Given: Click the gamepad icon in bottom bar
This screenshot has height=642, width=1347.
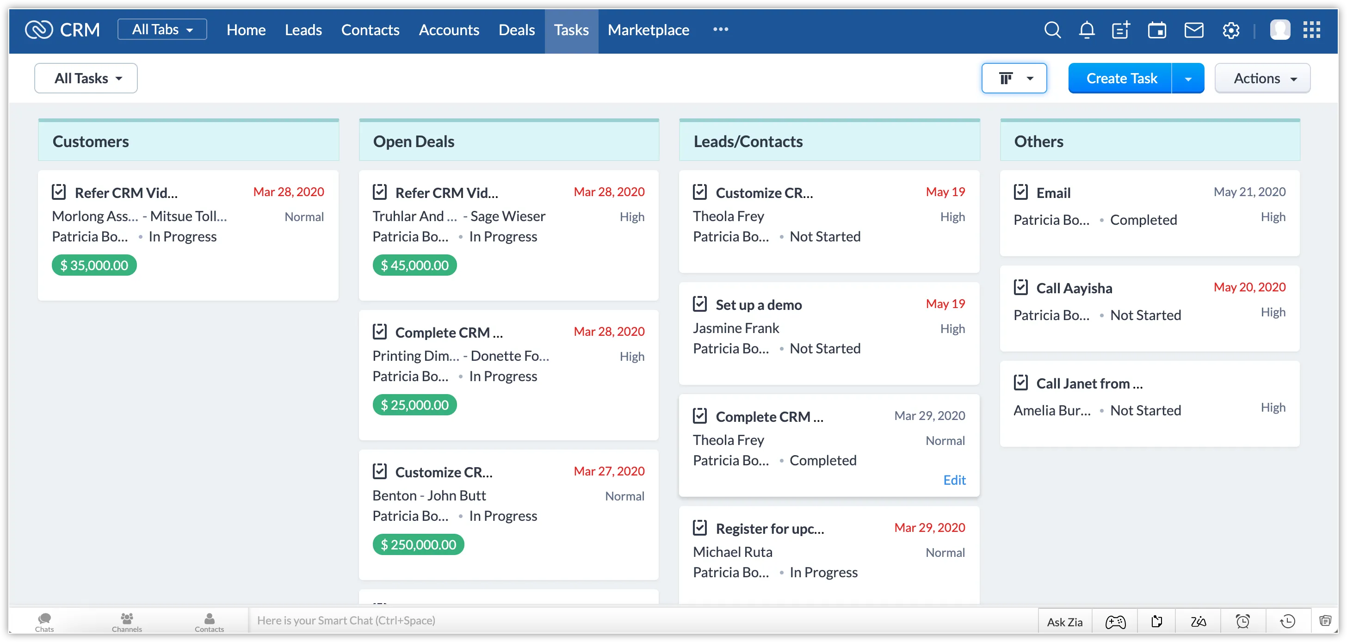Looking at the screenshot, I should pos(1115,621).
